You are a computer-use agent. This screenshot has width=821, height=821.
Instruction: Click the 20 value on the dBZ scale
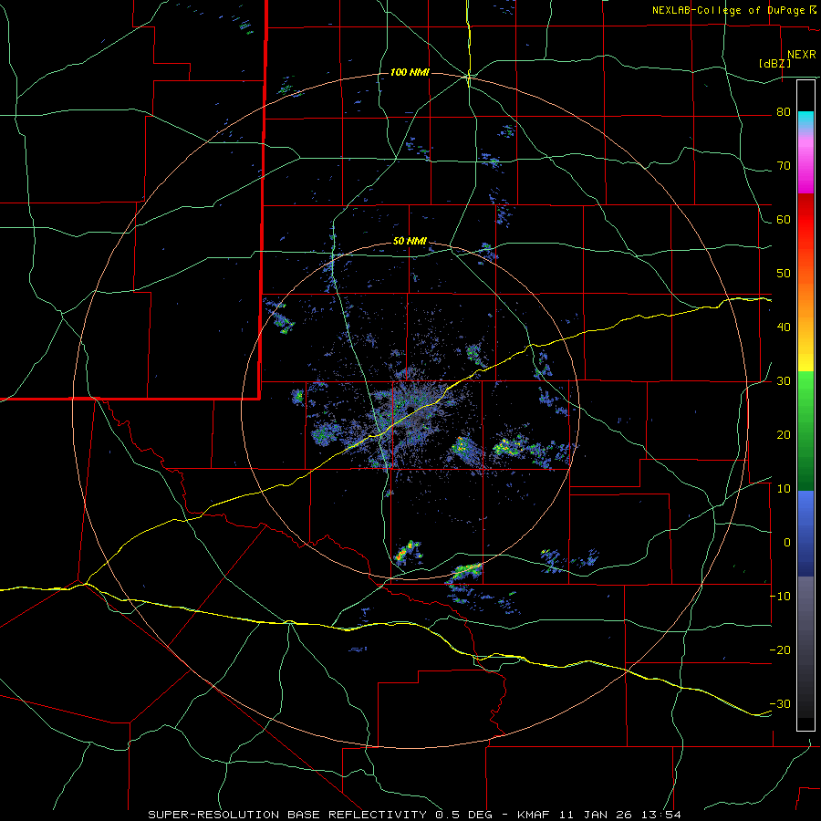pyautogui.click(x=784, y=435)
